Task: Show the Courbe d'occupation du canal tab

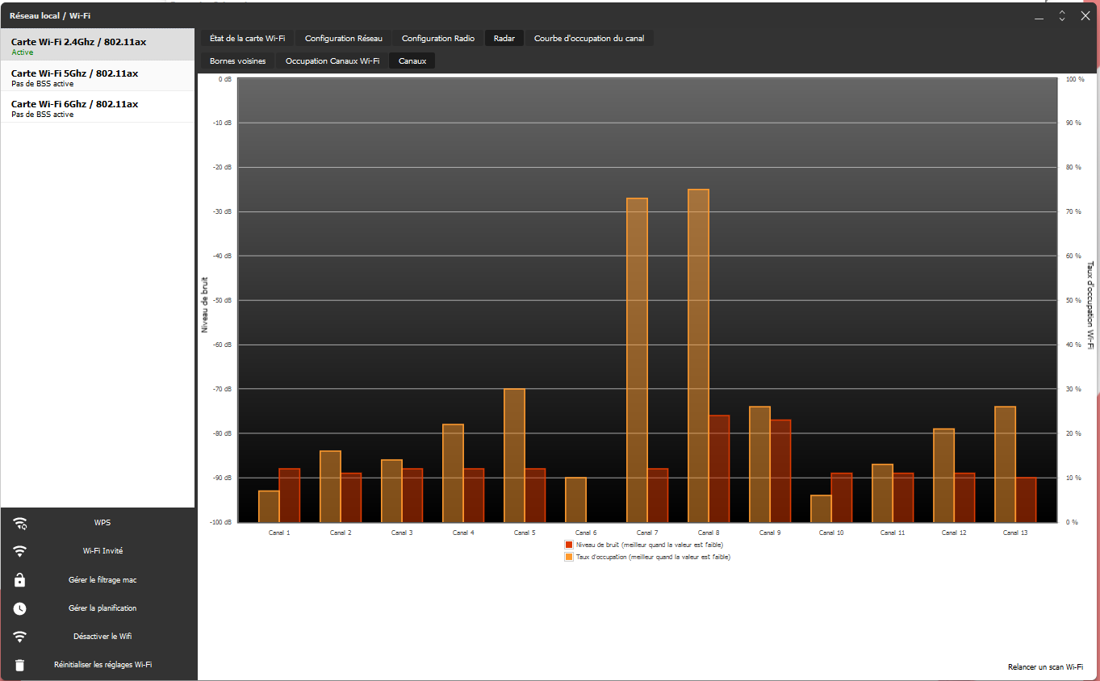Action: (589, 38)
